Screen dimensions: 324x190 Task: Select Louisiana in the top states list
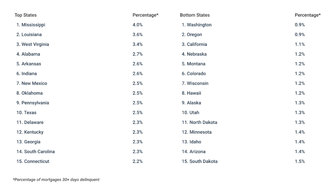(29, 34)
